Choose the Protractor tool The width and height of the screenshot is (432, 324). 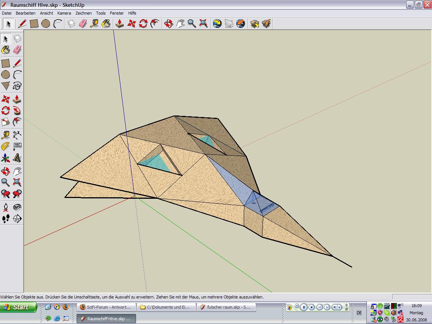tap(6, 147)
